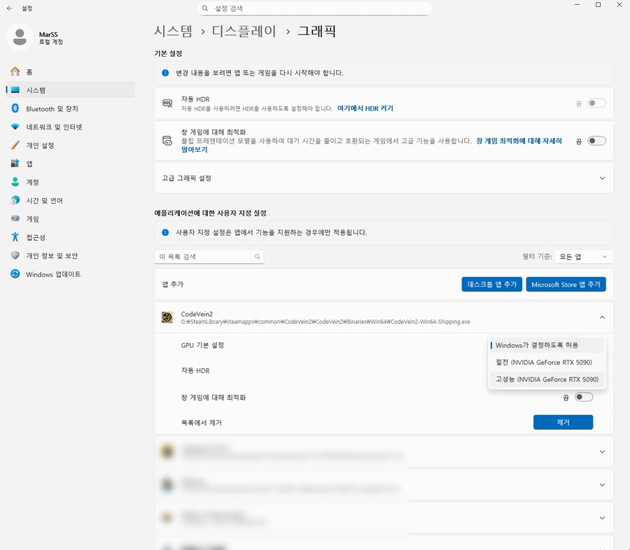Enable the 자동 HDR toggle
This screenshot has height=550, width=630.
(596, 102)
